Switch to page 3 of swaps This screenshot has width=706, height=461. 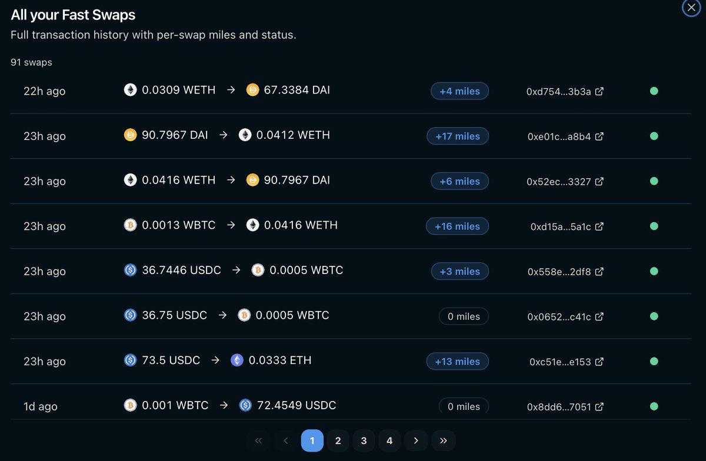(x=364, y=440)
